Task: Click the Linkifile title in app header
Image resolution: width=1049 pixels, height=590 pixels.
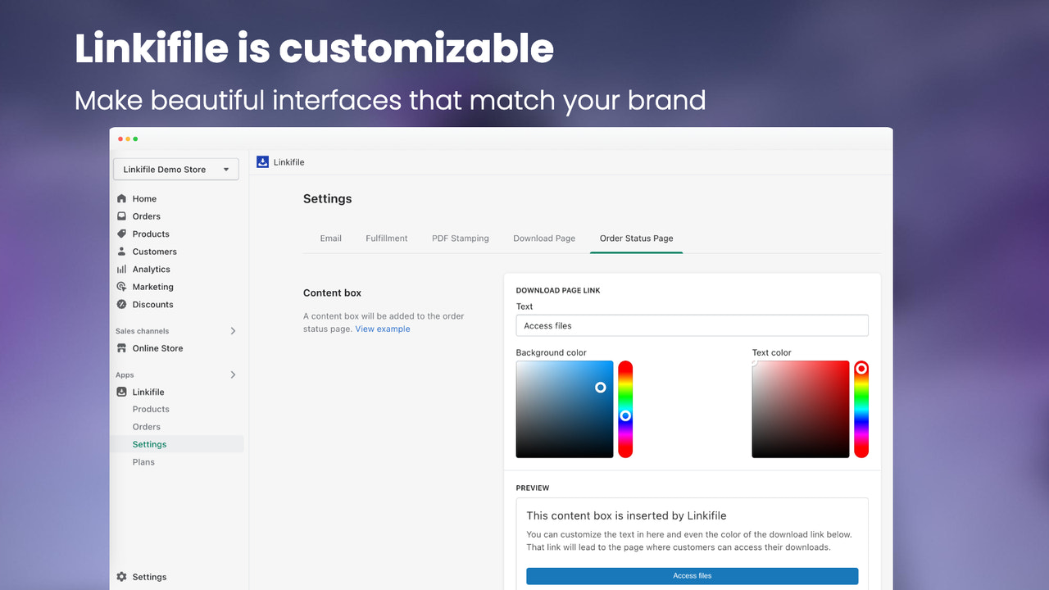Action: click(289, 162)
